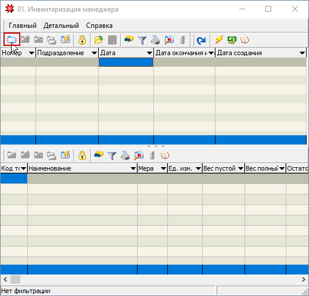Open the Главный menu

(23, 26)
